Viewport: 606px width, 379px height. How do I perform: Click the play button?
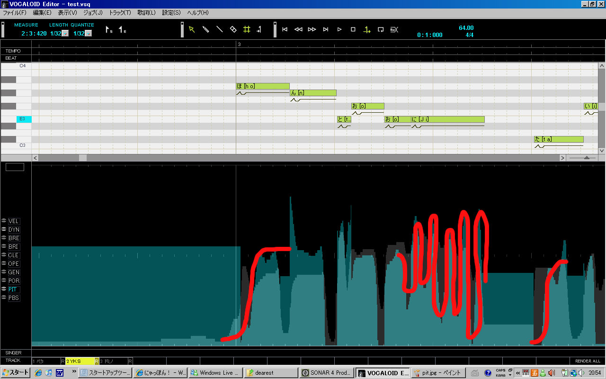[x=339, y=29]
